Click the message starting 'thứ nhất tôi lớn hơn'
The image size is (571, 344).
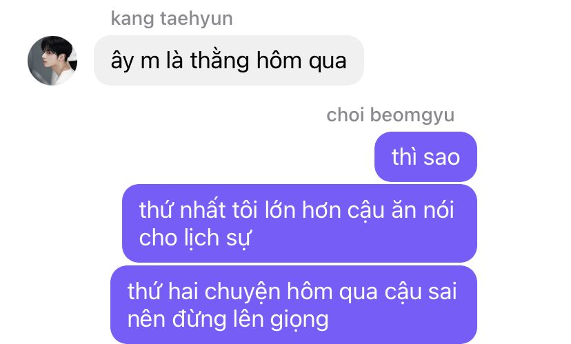(x=299, y=223)
